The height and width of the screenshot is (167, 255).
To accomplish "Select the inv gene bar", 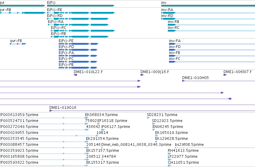I will (208, 6).
